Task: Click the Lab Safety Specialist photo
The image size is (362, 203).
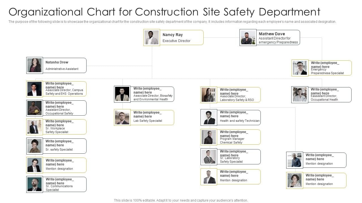Action: 122,117
